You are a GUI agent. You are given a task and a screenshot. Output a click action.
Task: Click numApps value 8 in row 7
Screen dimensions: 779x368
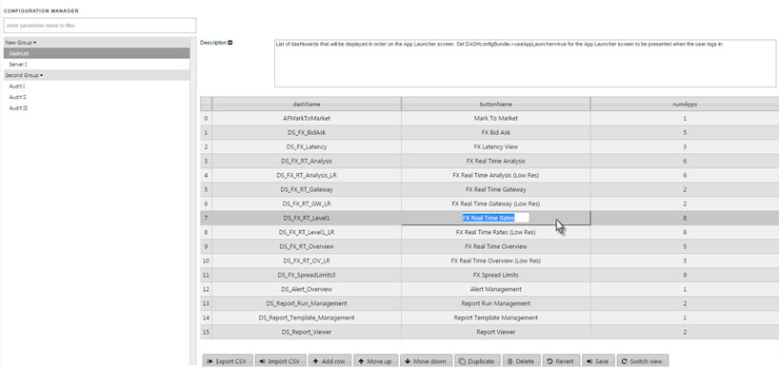685,218
